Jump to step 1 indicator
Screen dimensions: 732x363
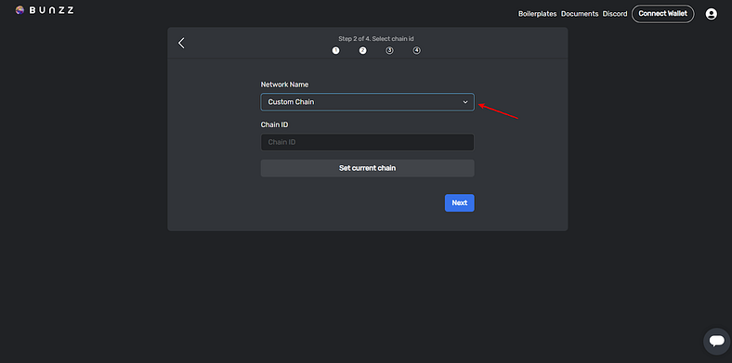point(335,50)
